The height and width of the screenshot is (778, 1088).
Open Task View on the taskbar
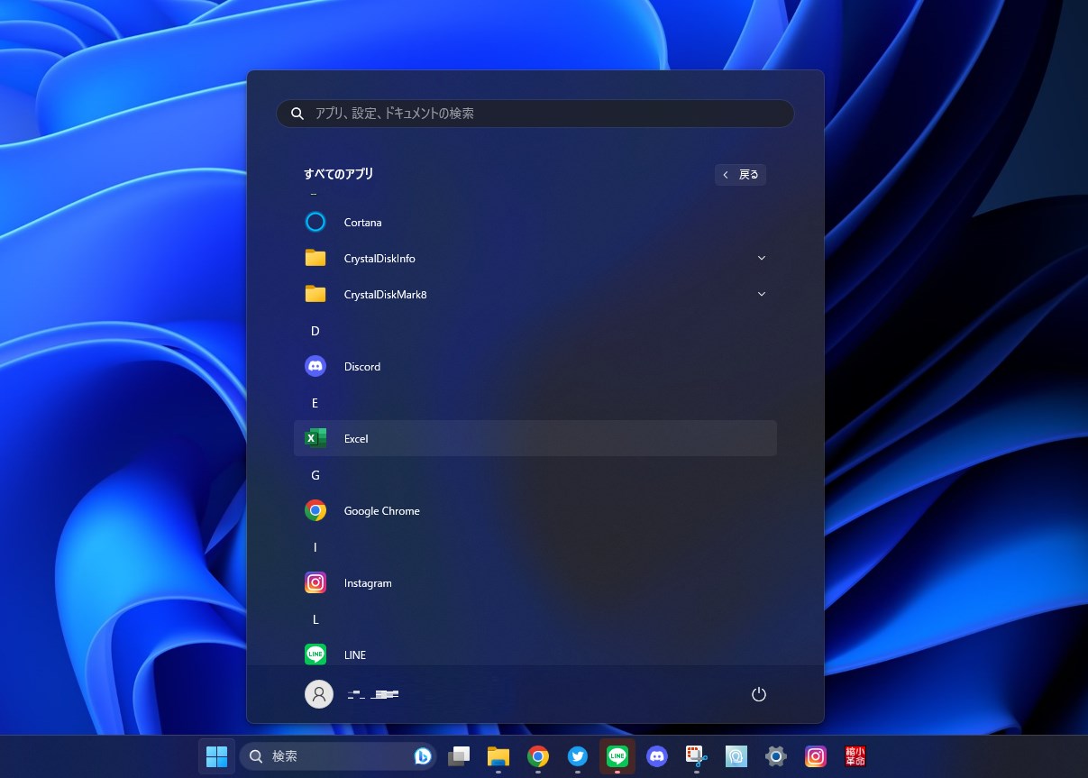pos(459,756)
